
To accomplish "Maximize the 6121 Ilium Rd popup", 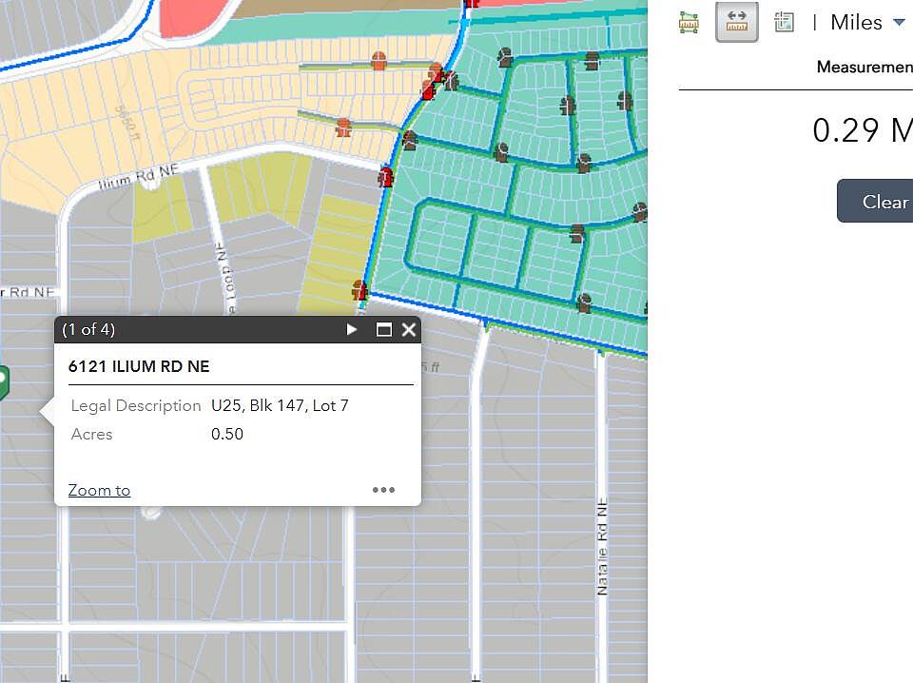I will tap(383, 330).
